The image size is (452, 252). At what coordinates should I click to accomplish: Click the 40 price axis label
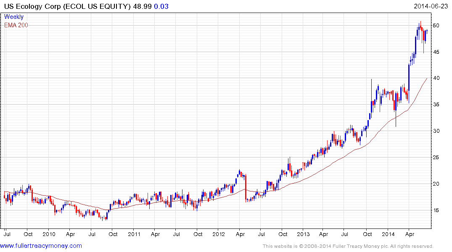coord(436,78)
